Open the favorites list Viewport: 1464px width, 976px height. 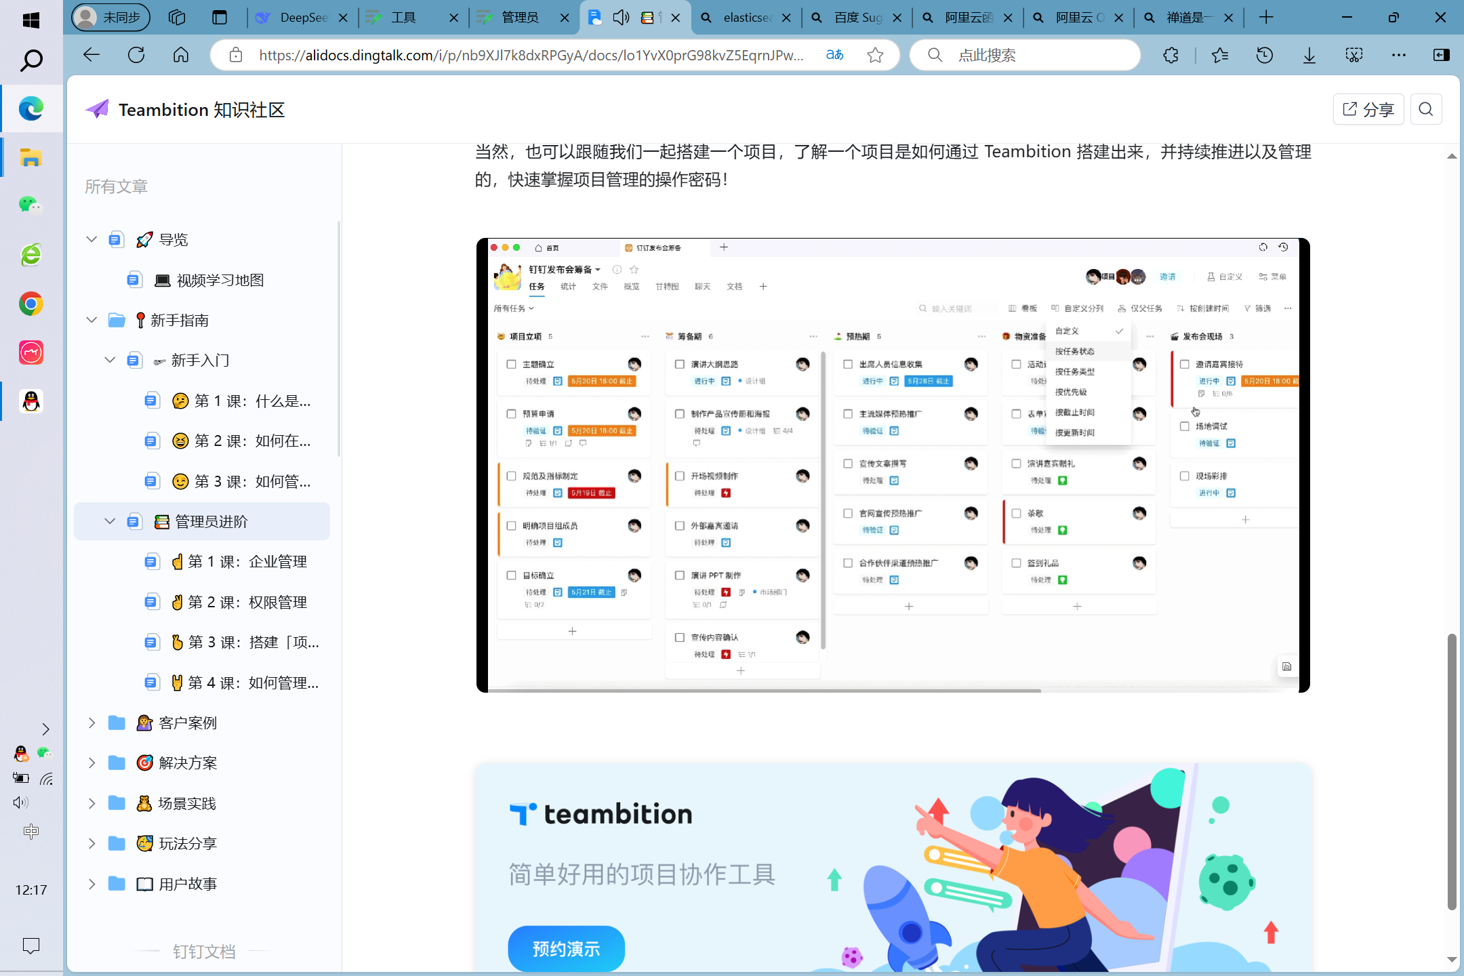tap(1220, 55)
